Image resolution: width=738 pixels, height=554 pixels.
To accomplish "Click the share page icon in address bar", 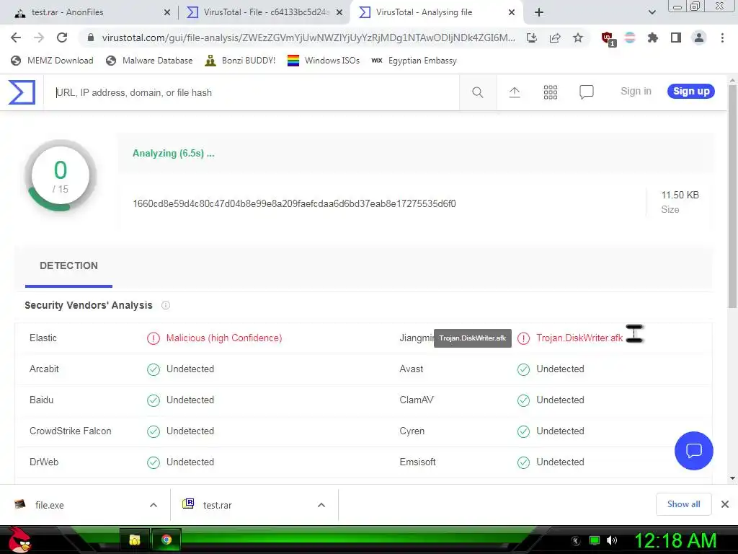I will (x=555, y=38).
